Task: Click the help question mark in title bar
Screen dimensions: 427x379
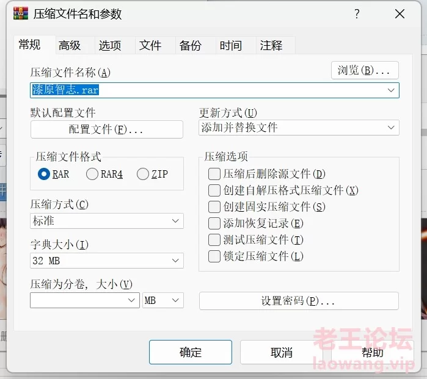Action: (357, 14)
